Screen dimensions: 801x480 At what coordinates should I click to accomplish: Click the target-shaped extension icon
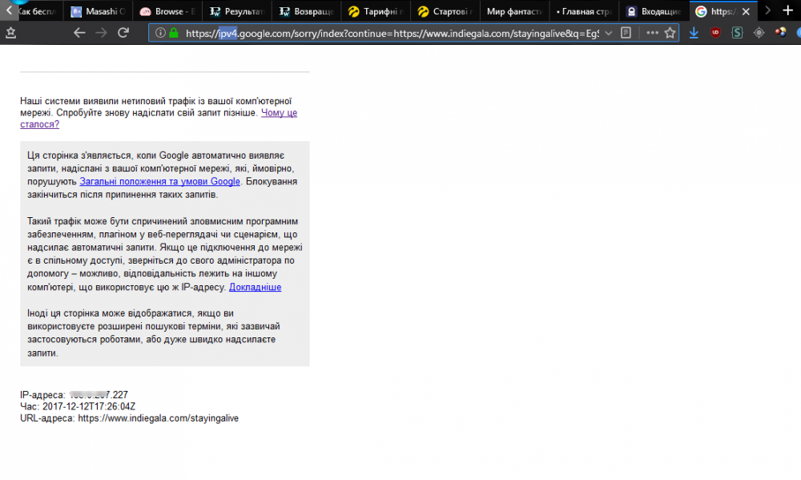[759, 33]
